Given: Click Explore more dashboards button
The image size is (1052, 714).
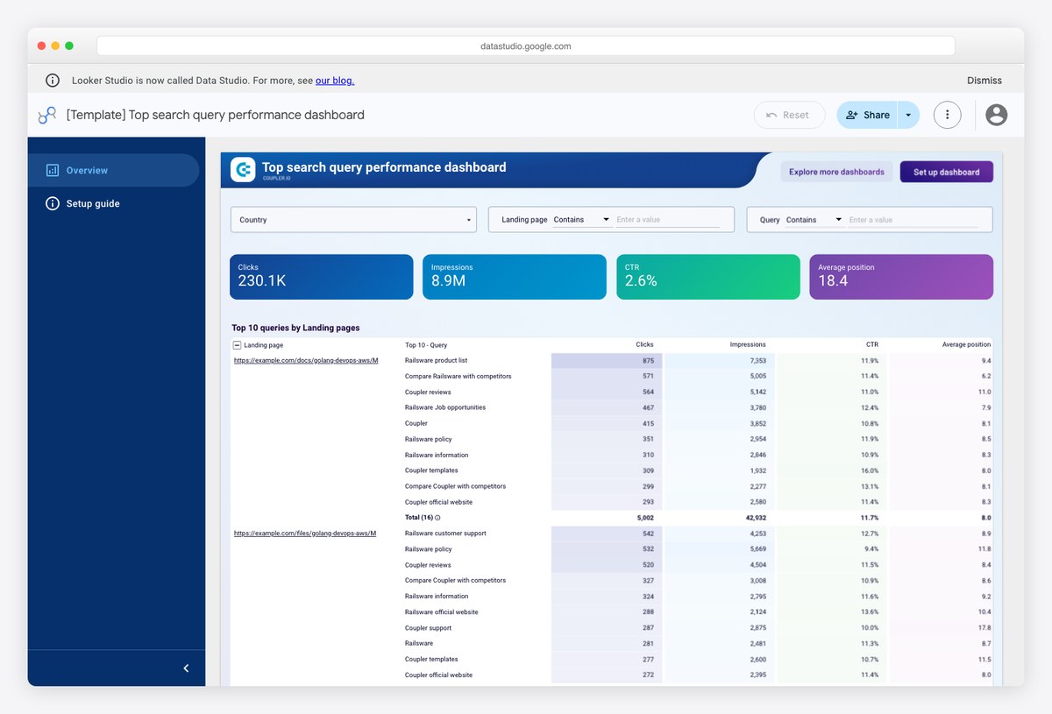Looking at the screenshot, I should coord(836,172).
